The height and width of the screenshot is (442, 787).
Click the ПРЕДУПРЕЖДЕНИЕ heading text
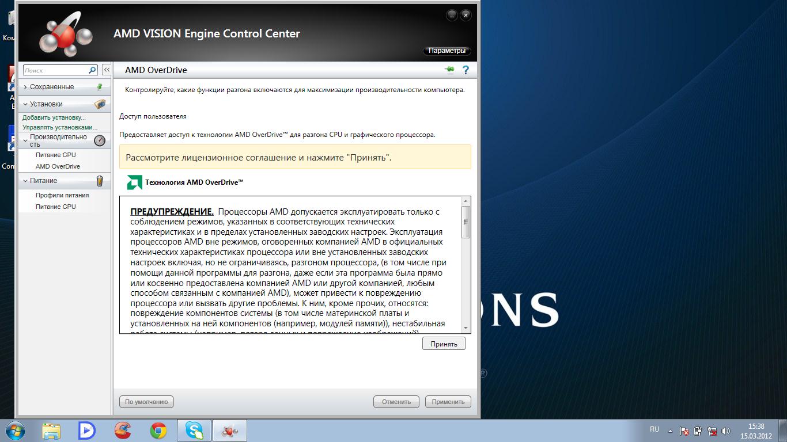172,211
